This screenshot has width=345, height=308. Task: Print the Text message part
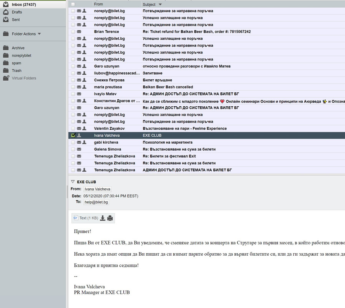coord(110,218)
